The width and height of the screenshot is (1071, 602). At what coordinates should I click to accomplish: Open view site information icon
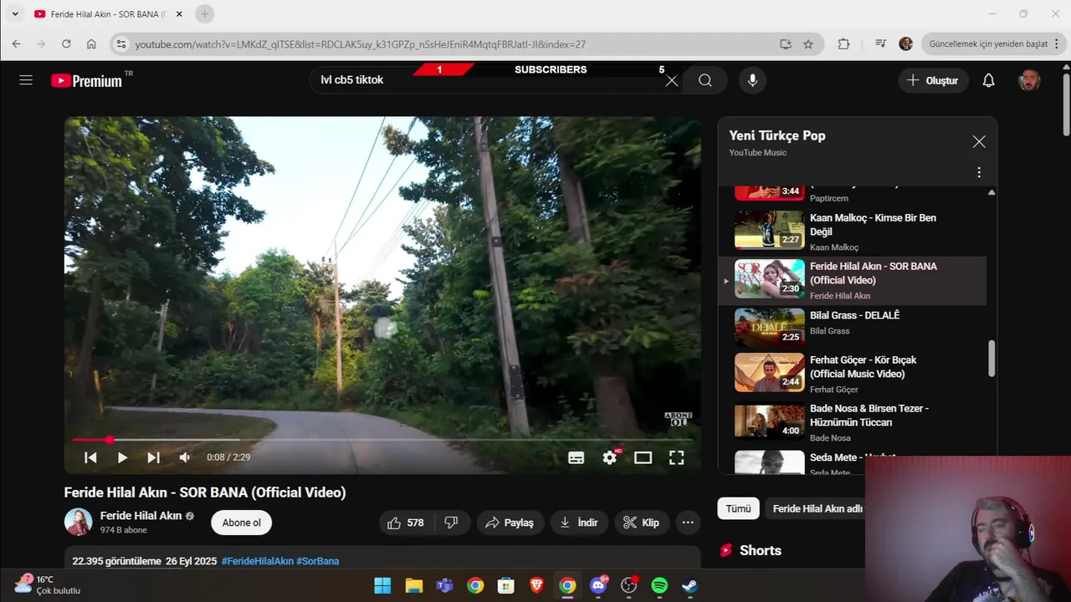pos(120,44)
